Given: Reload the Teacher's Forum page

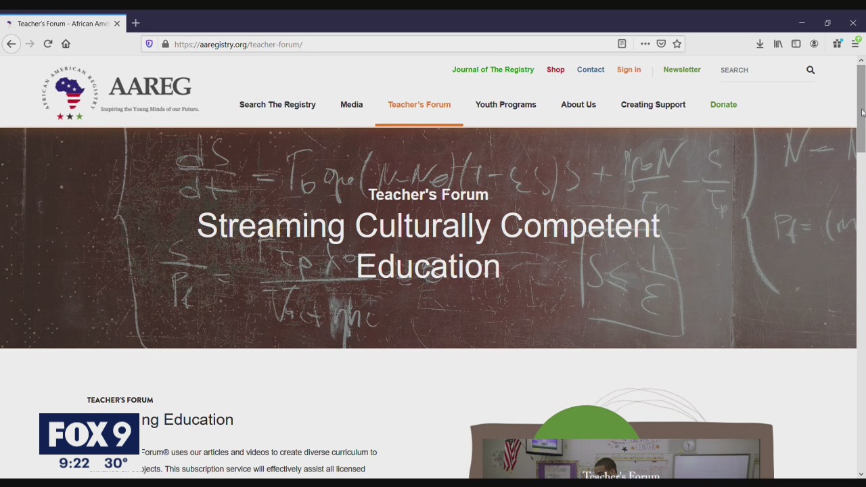Looking at the screenshot, I should [47, 43].
